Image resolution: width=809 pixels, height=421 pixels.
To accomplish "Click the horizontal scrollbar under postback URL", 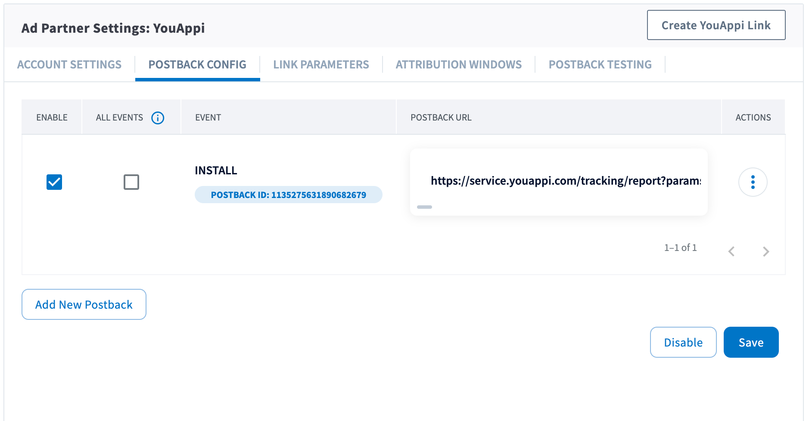I will [x=424, y=207].
